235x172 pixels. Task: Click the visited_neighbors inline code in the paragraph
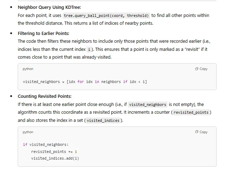[x=148, y=105]
